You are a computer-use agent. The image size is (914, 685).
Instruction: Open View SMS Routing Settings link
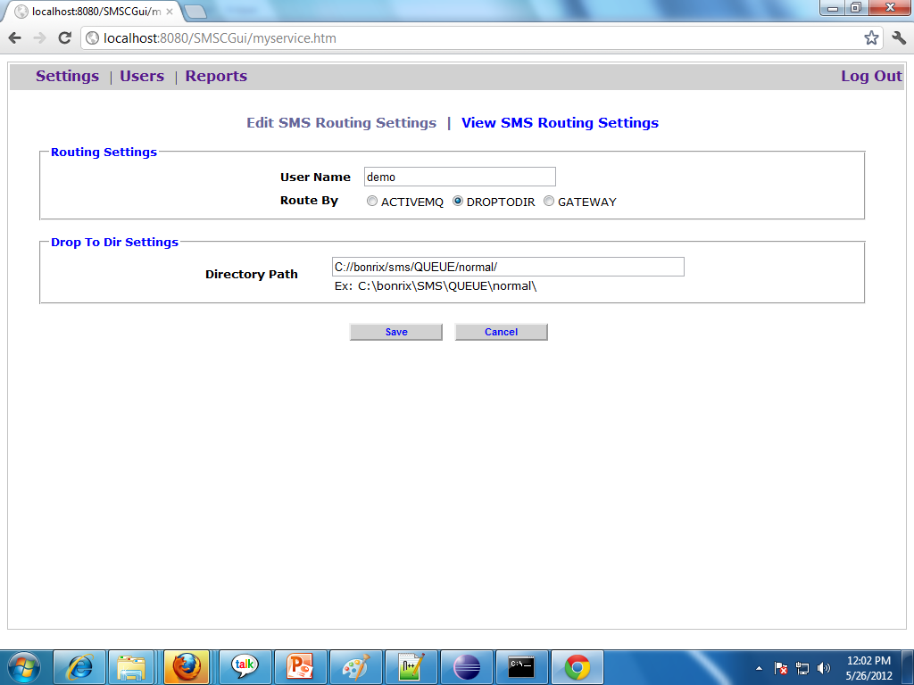[560, 123]
